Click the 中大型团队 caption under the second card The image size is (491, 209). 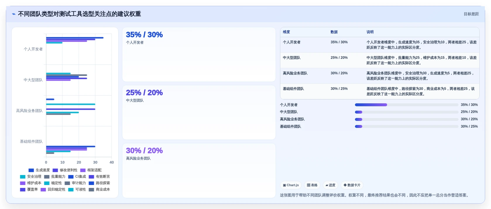[135, 100]
